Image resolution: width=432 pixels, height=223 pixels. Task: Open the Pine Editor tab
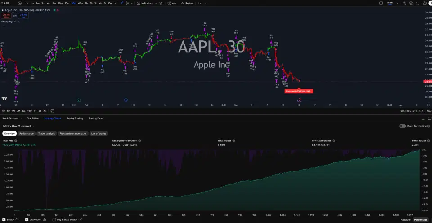[33, 118]
